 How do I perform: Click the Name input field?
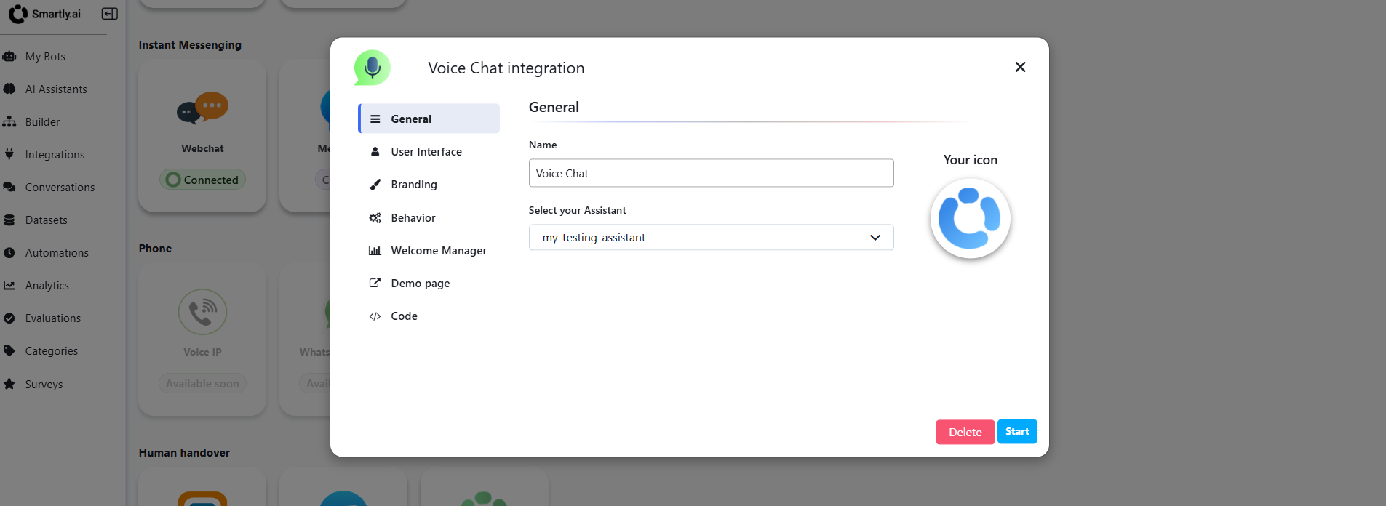[x=711, y=173]
